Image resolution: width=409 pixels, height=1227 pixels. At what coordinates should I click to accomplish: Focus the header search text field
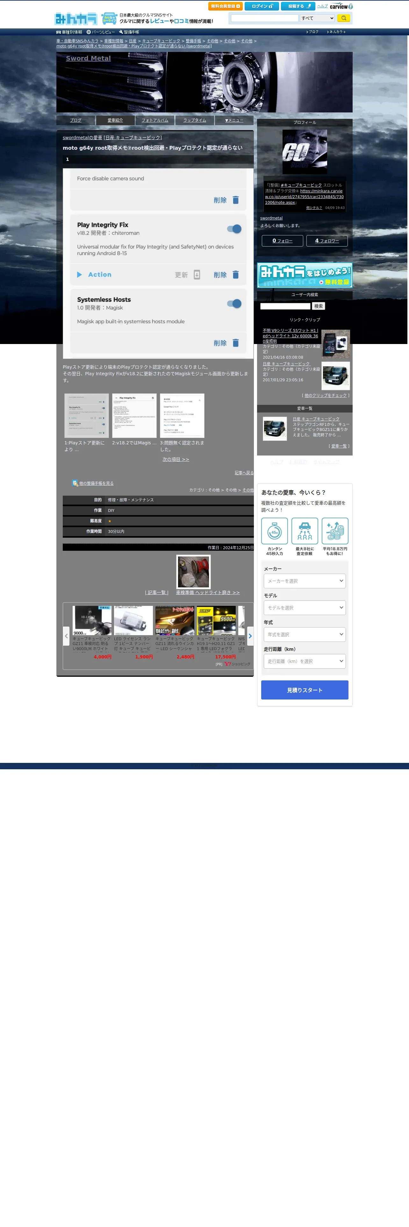(265, 18)
